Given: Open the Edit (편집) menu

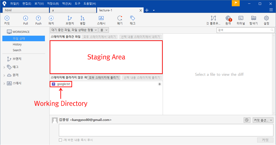Looking at the screenshot, I should pos(27,4).
